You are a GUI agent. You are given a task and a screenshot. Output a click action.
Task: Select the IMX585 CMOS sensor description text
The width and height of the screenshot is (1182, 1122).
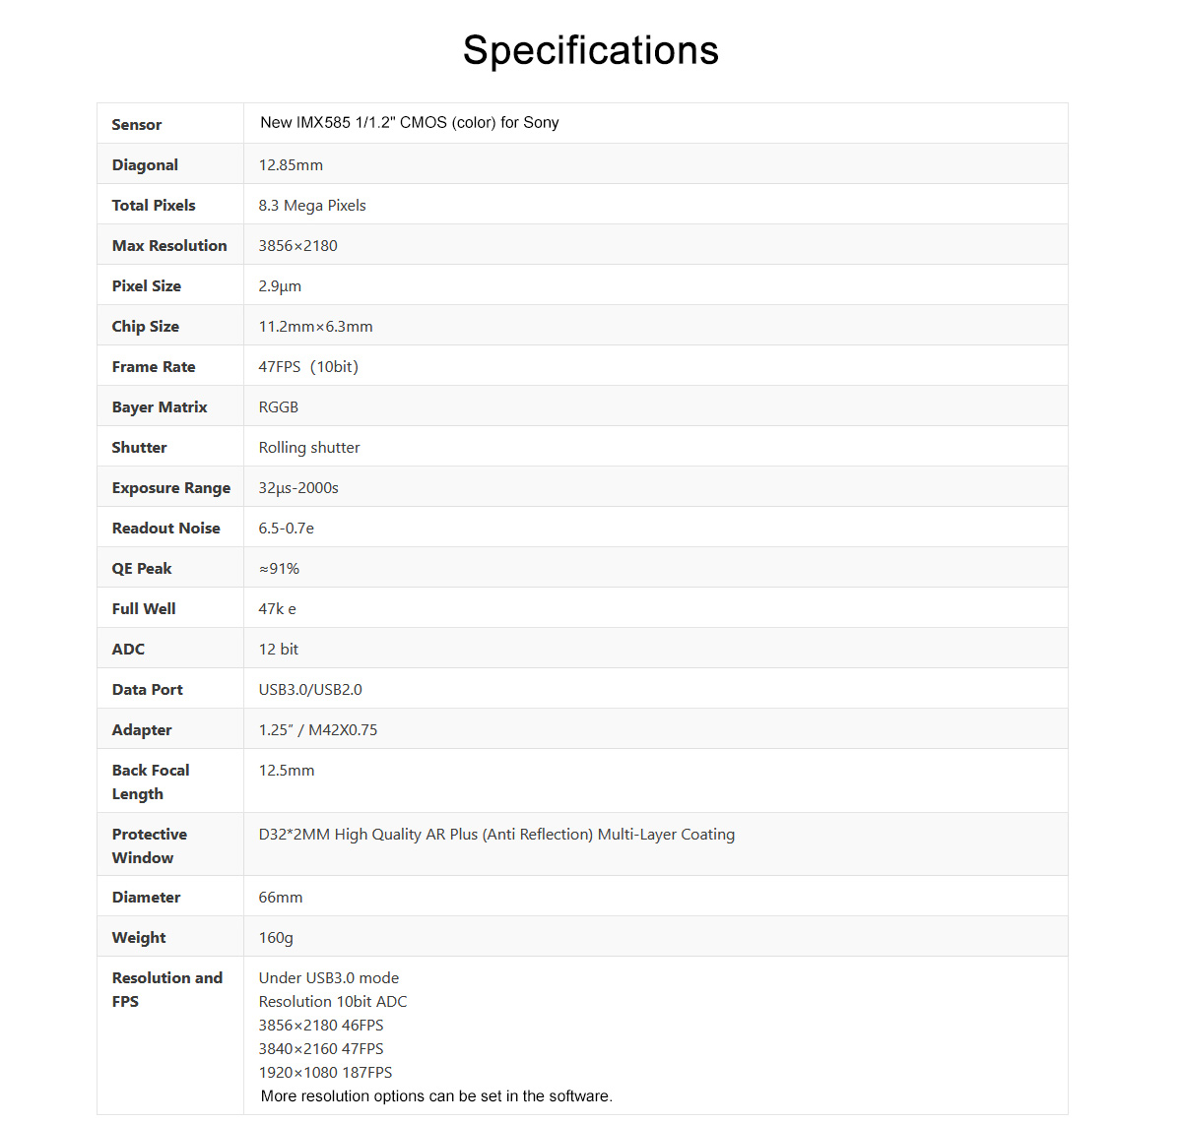[x=410, y=123]
